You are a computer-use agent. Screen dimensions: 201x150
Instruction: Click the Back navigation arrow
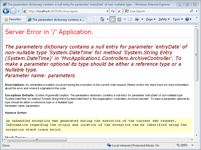coord(6,11)
